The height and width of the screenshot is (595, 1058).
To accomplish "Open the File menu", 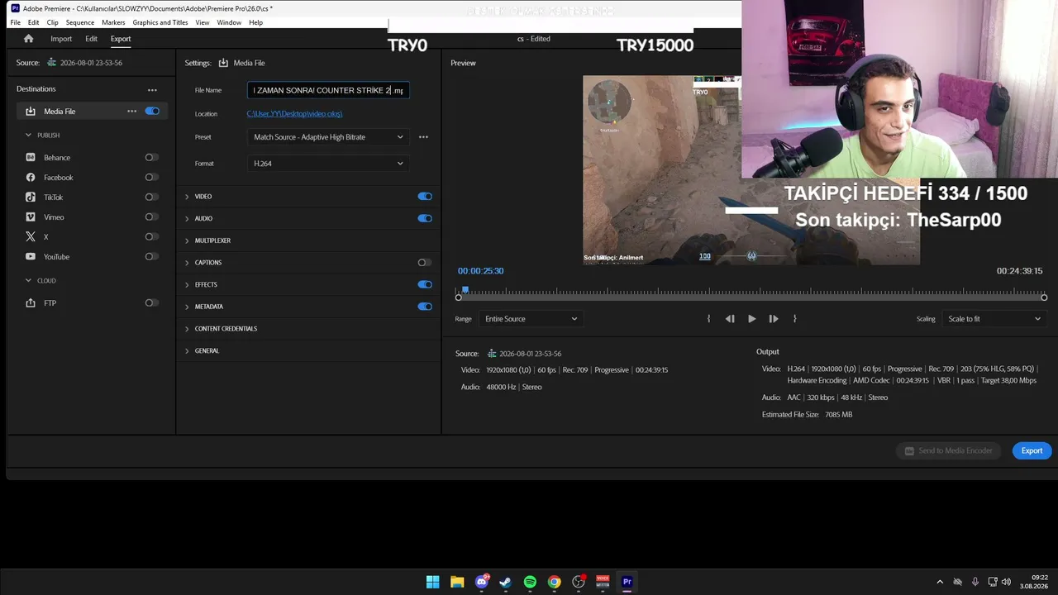I will tap(16, 22).
